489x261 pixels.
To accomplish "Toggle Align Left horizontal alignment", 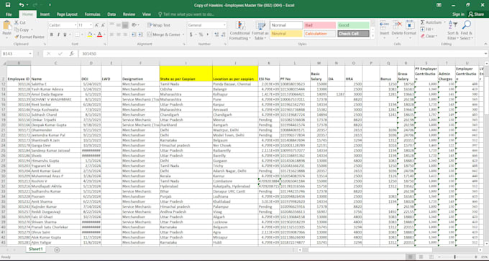I will click(111, 35).
